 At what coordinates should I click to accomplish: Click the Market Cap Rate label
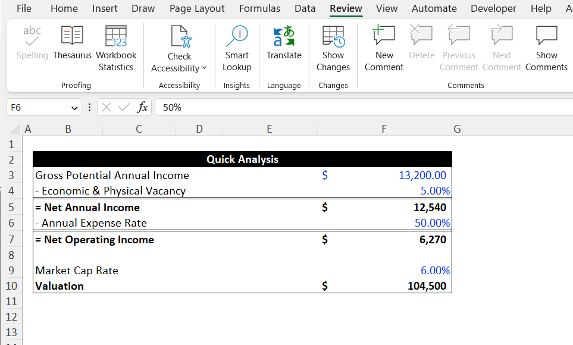click(77, 271)
